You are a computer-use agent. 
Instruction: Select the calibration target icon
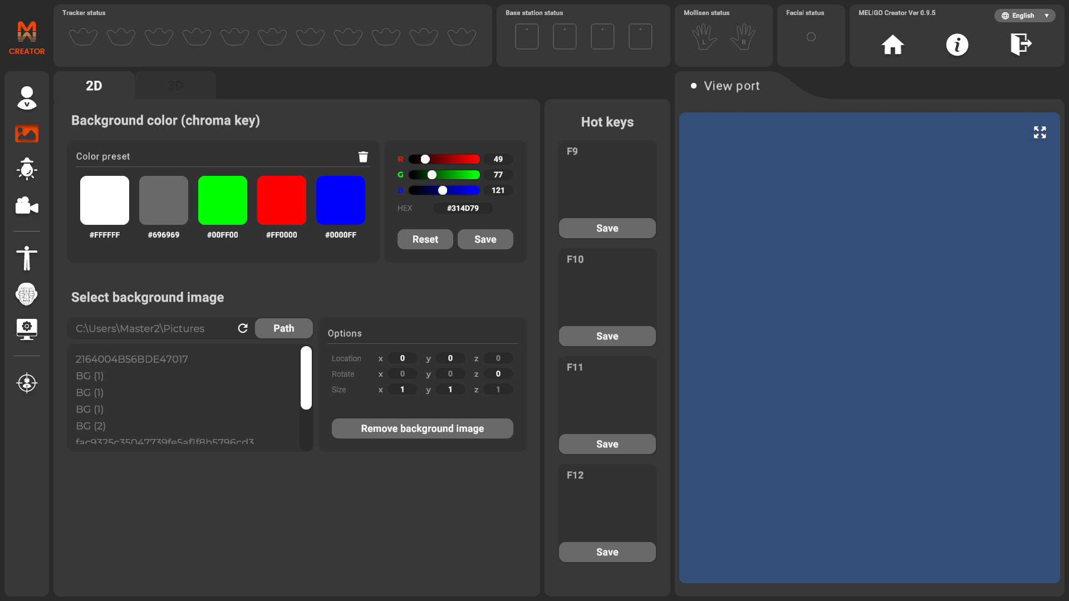26,383
